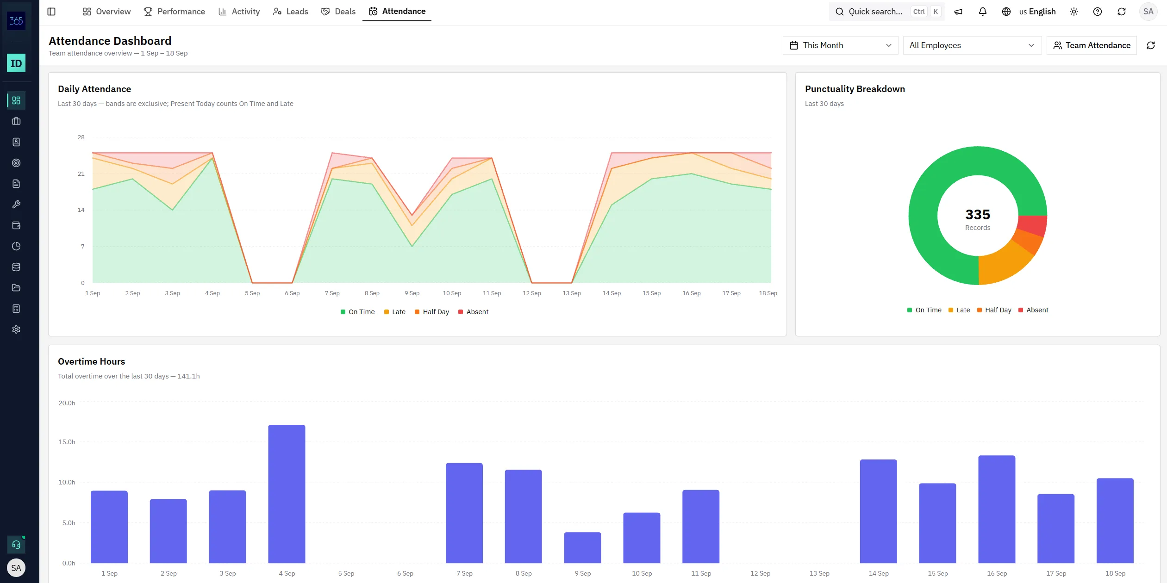Toggle On Time series in Daily Attendance legend
Image resolution: width=1167 pixels, height=583 pixels.
[357, 312]
